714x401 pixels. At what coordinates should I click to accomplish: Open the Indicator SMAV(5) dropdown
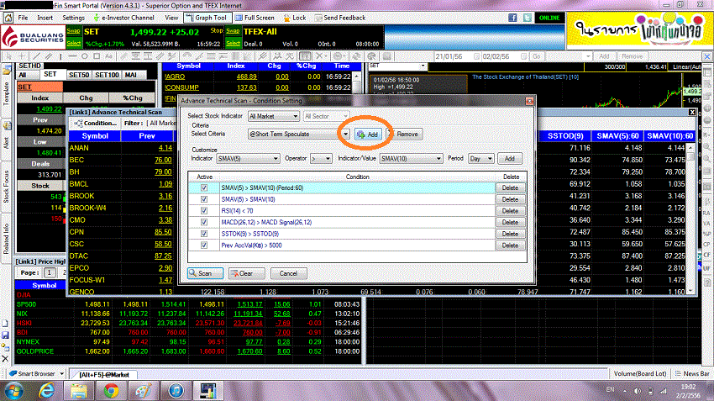coord(248,159)
